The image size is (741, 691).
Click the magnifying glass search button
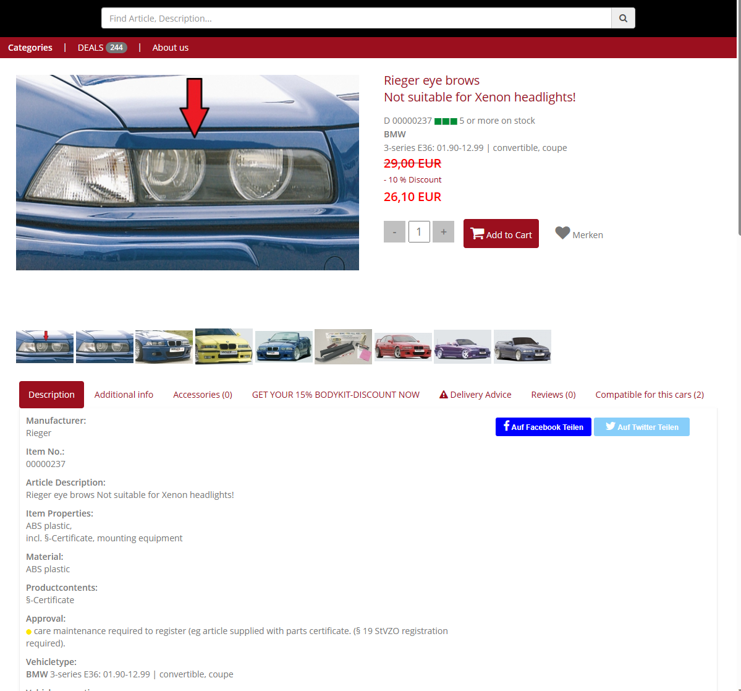coord(623,19)
